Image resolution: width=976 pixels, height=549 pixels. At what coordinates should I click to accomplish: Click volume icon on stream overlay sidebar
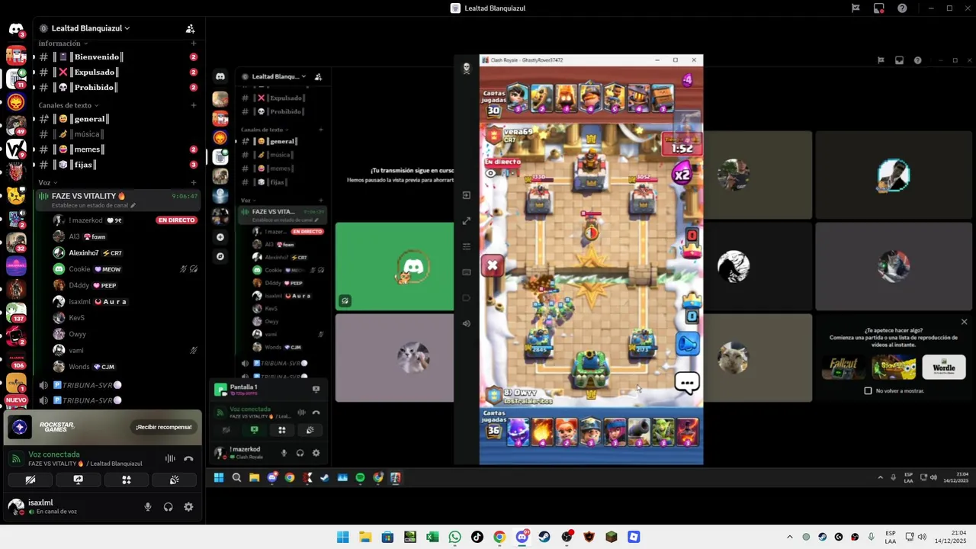click(467, 323)
